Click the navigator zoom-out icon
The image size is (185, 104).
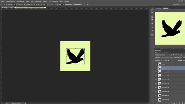[x=161, y=49]
